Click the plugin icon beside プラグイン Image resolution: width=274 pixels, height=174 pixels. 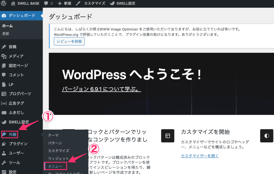coord(4,144)
